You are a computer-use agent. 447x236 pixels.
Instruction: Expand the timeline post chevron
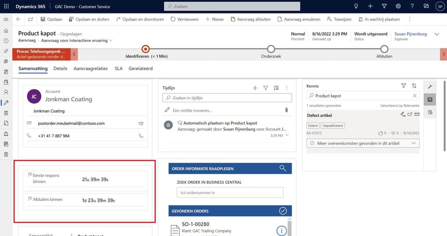point(287,135)
